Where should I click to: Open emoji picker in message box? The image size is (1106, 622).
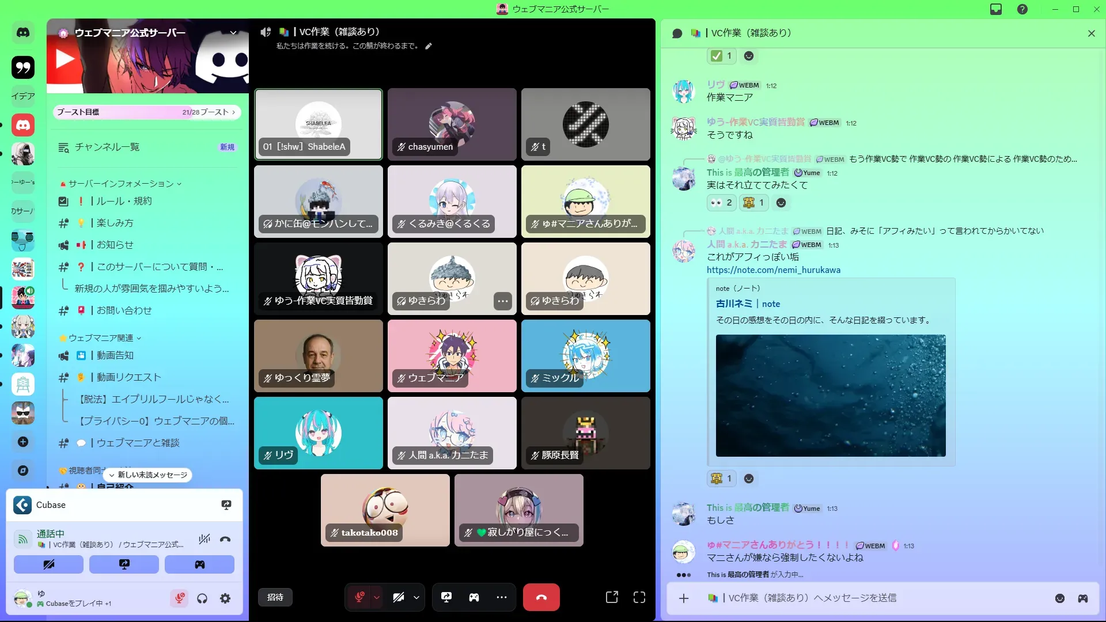click(1059, 598)
